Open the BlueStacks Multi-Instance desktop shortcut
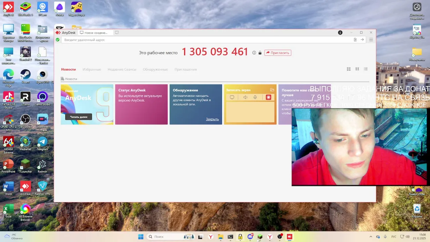430x242 pixels. click(x=26, y=33)
